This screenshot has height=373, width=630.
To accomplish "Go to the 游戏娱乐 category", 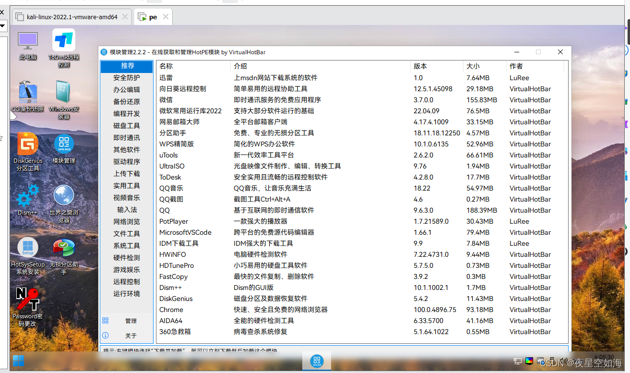I will (127, 270).
